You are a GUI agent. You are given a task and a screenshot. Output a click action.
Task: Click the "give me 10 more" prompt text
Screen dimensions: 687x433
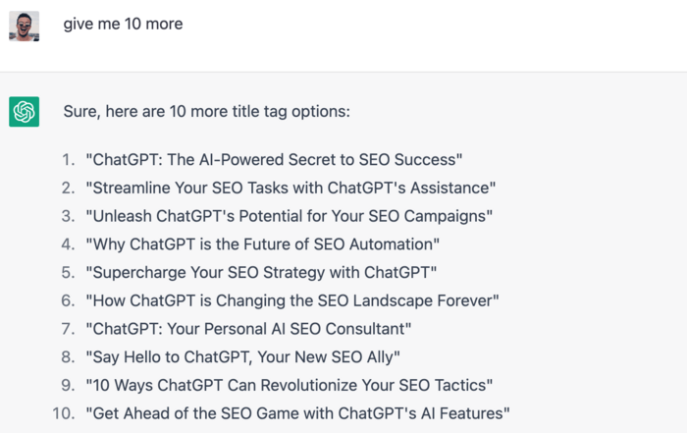pyautogui.click(x=123, y=24)
